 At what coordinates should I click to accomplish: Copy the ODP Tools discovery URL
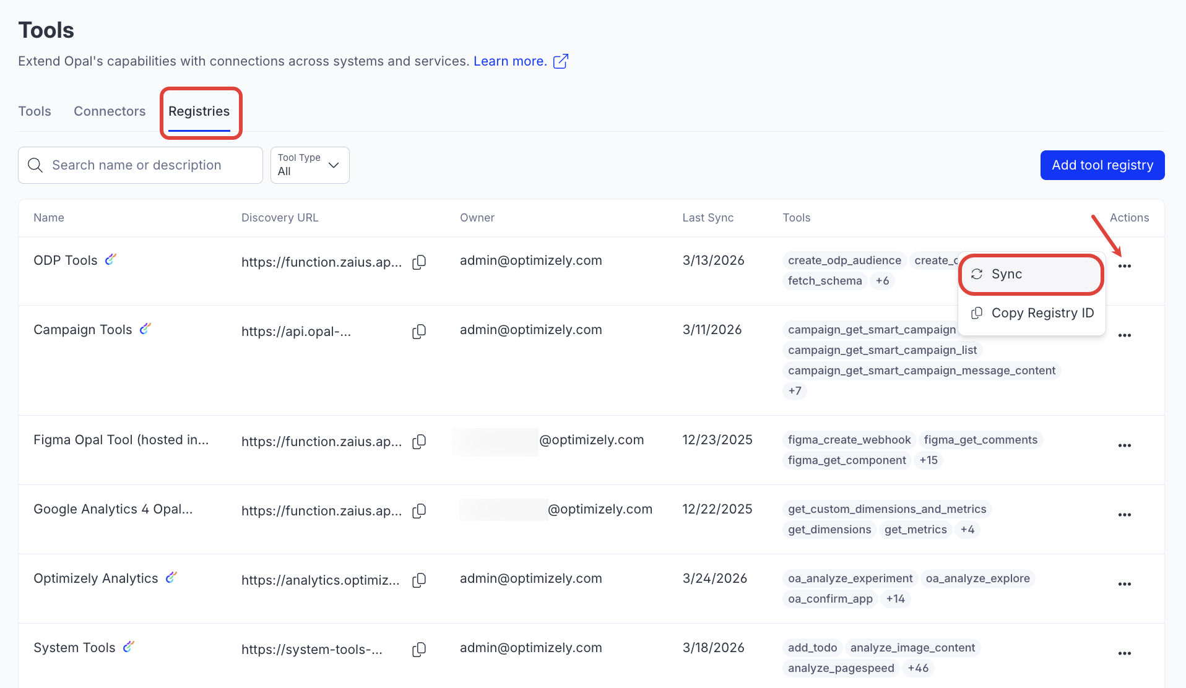point(419,262)
